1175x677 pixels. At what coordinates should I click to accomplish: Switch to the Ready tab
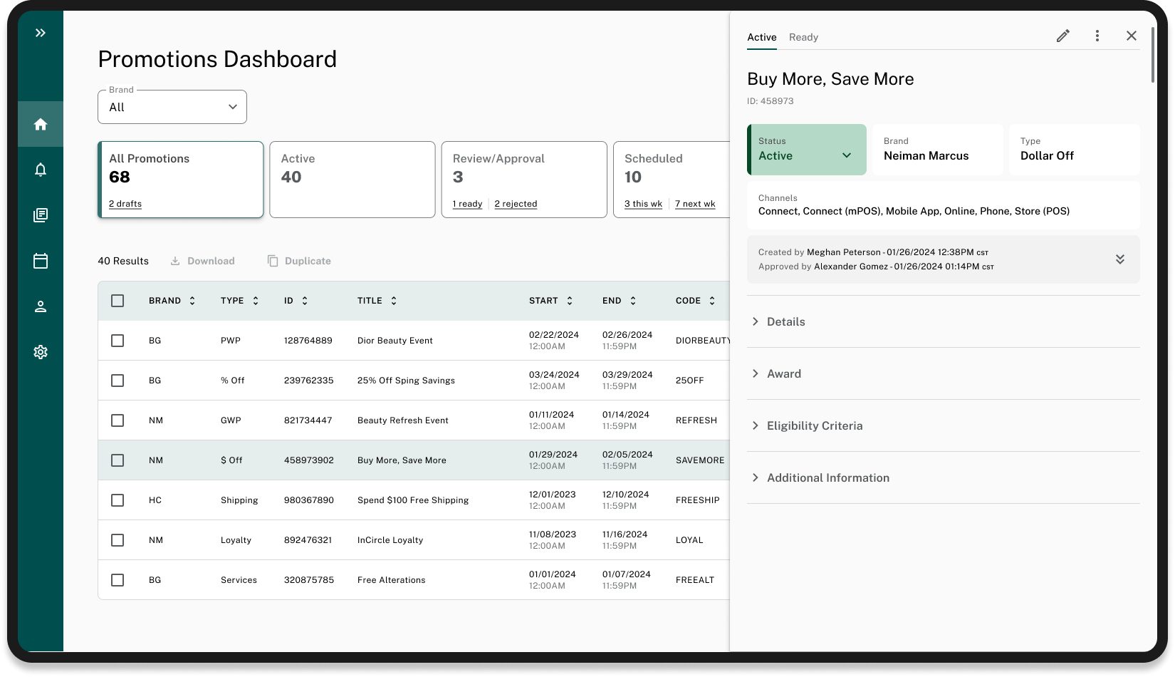point(803,37)
